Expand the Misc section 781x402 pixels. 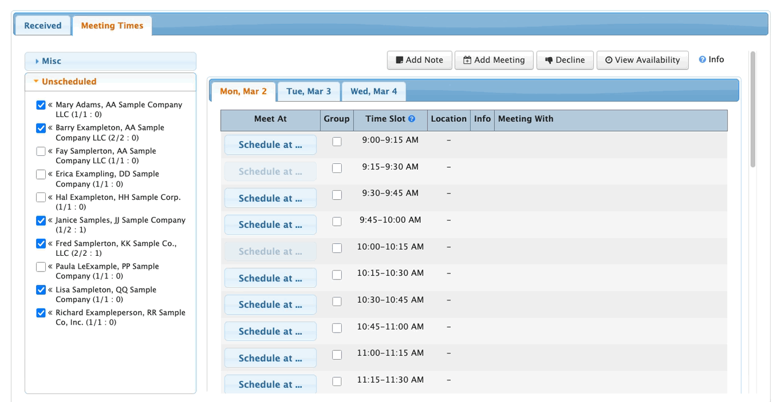click(110, 61)
